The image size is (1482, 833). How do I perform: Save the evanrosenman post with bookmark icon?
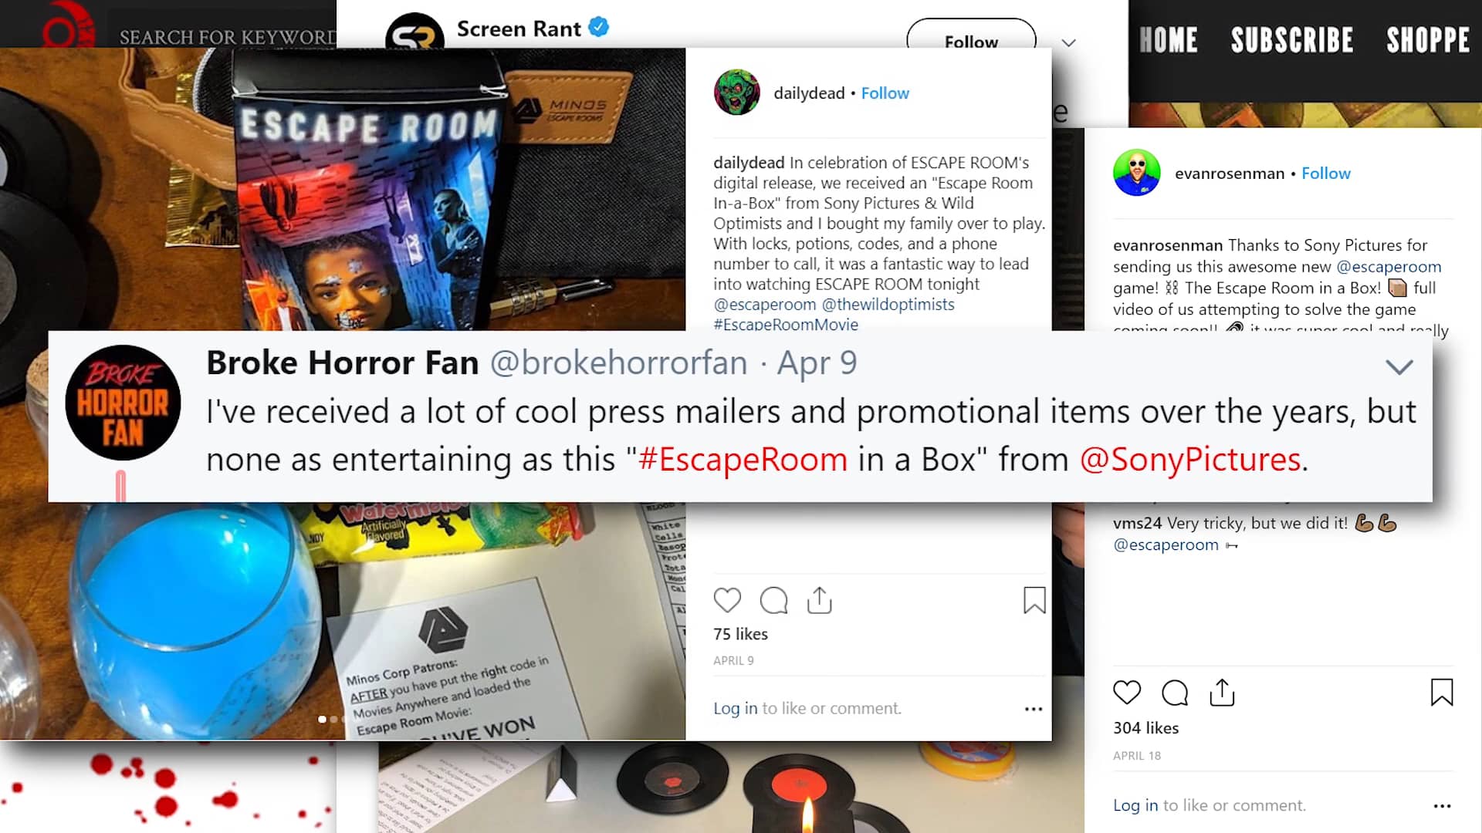pyautogui.click(x=1442, y=693)
